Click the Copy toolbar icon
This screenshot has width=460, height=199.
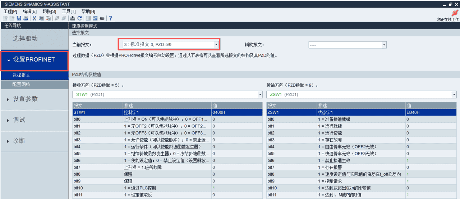click(x=41, y=18)
